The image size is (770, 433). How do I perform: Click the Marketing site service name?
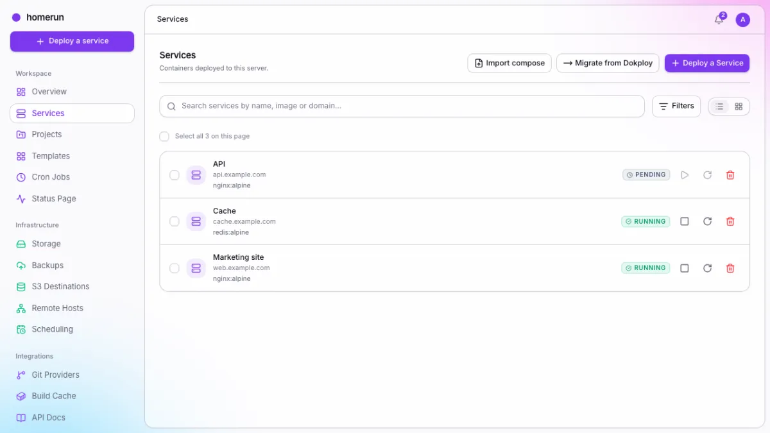(x=238, y=257)
